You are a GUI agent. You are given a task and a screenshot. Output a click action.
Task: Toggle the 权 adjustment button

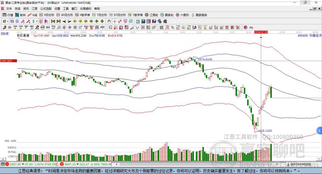coord(41,21)
